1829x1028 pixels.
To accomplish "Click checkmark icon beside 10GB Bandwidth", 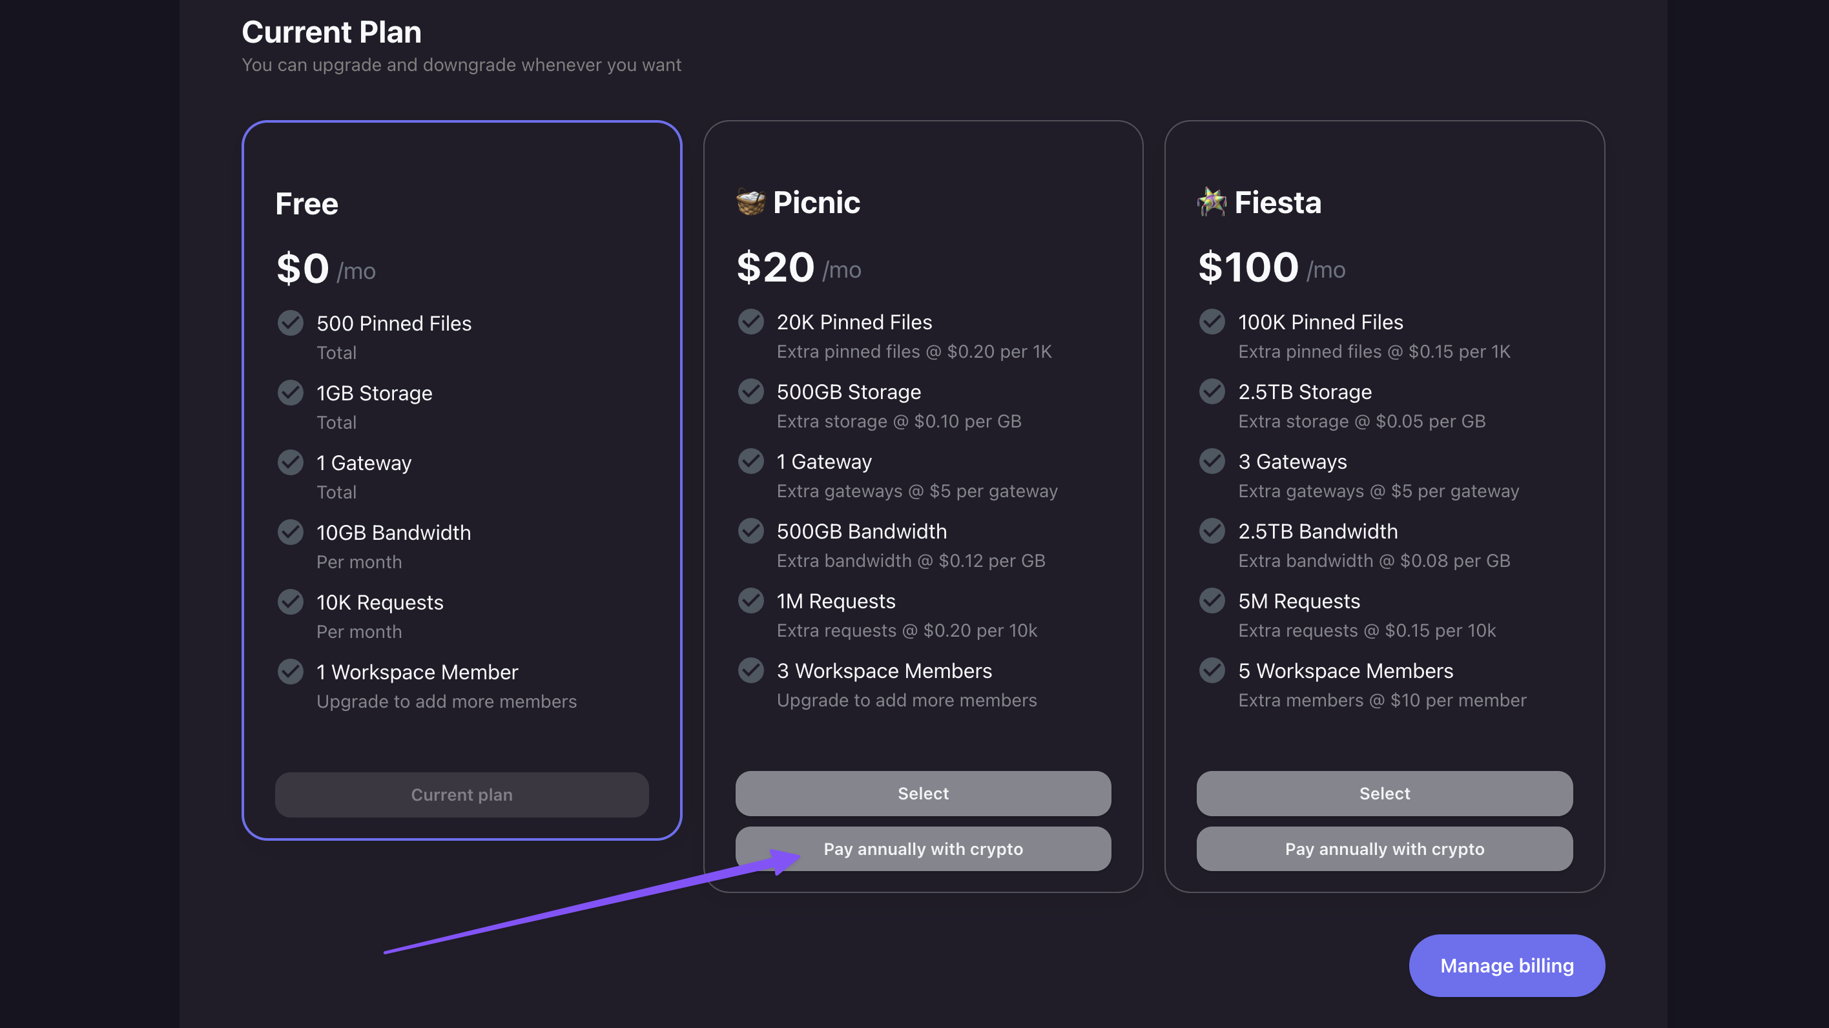I will 291,533.
